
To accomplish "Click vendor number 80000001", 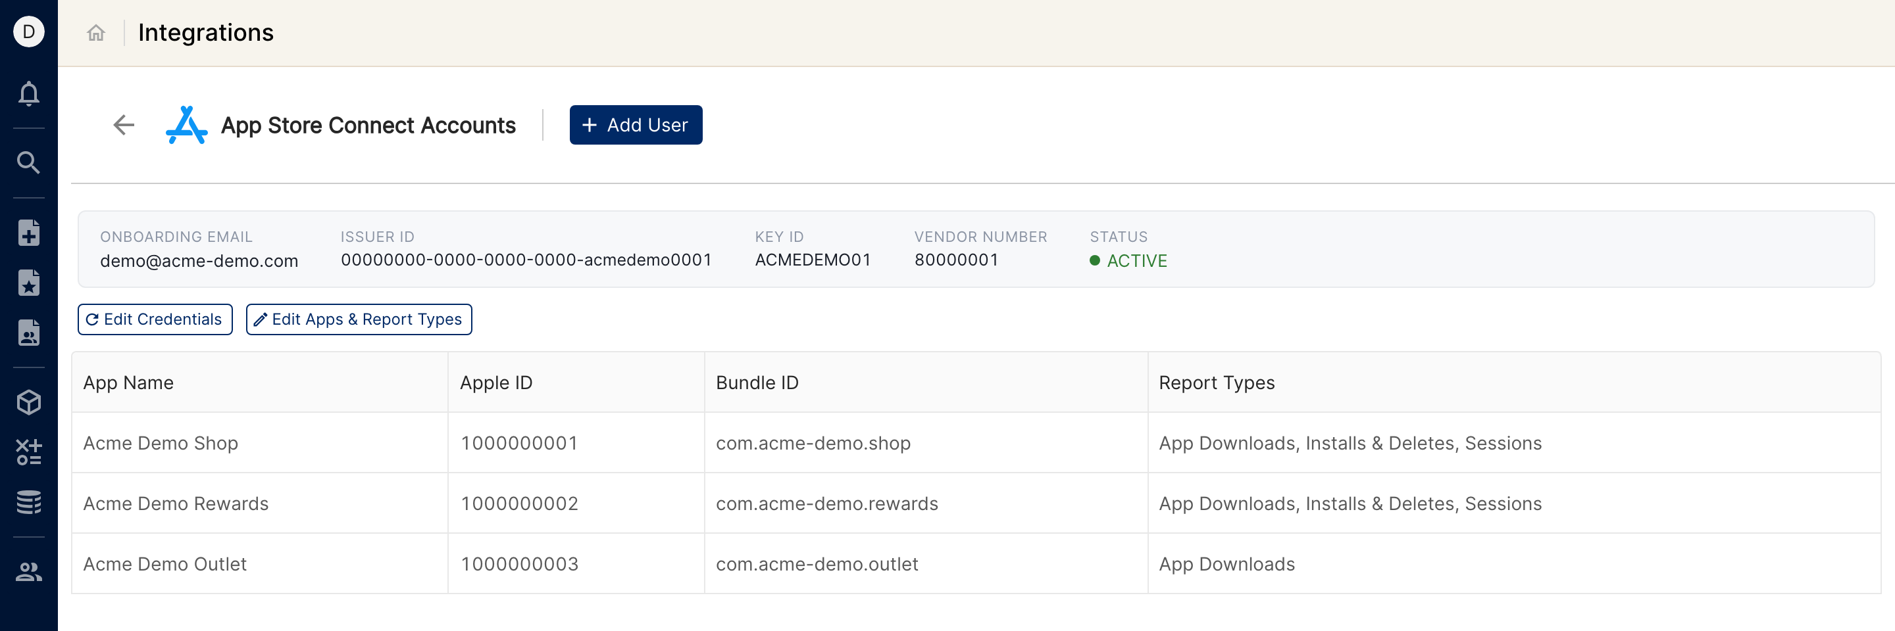I will (x=955, y=260).
